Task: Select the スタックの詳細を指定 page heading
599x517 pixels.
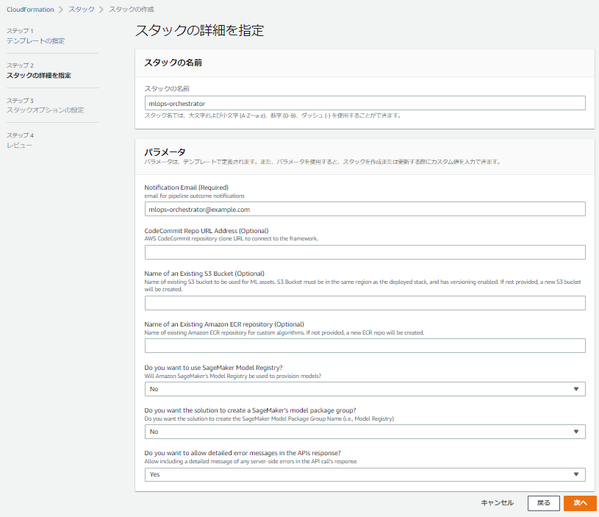Action: [199, 31]
